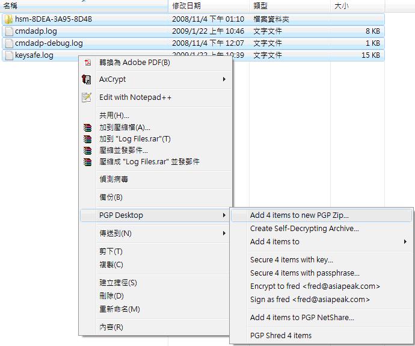This screenshot has height=346, width=415.
Task: Choose Encrypt to fred <fred@asiapeak.com>
Action: pyautogui.click(x=315, y=286)
